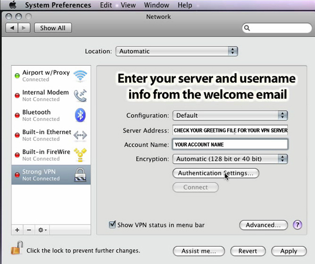Select the Internal Modem phone icon
This screenshot has height=264, width=315.
80,95
